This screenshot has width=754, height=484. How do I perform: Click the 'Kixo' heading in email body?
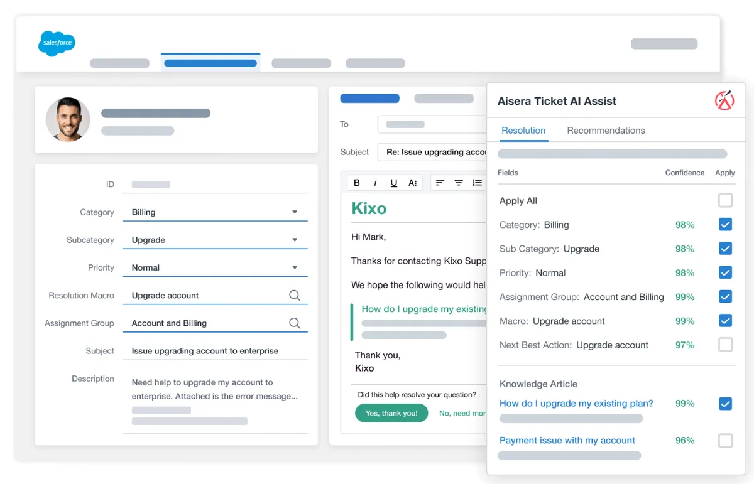coord(369,208)
